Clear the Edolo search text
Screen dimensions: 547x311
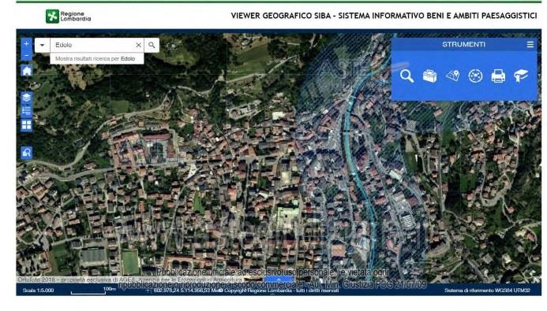[138, 45]
